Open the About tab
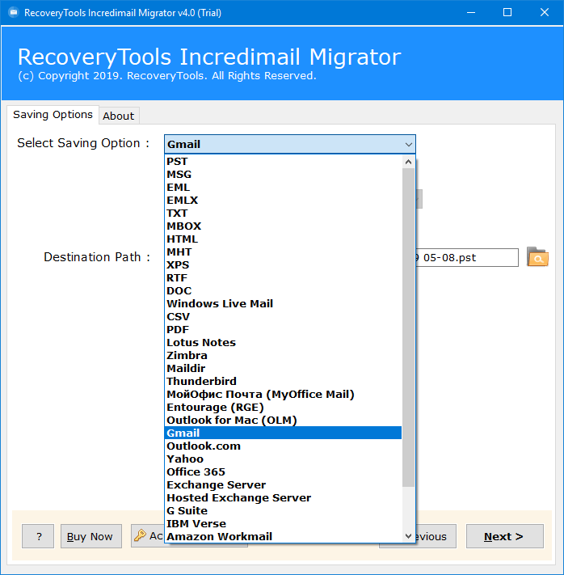Viewport: 564px width, 575px height. [x=118, y=116]
